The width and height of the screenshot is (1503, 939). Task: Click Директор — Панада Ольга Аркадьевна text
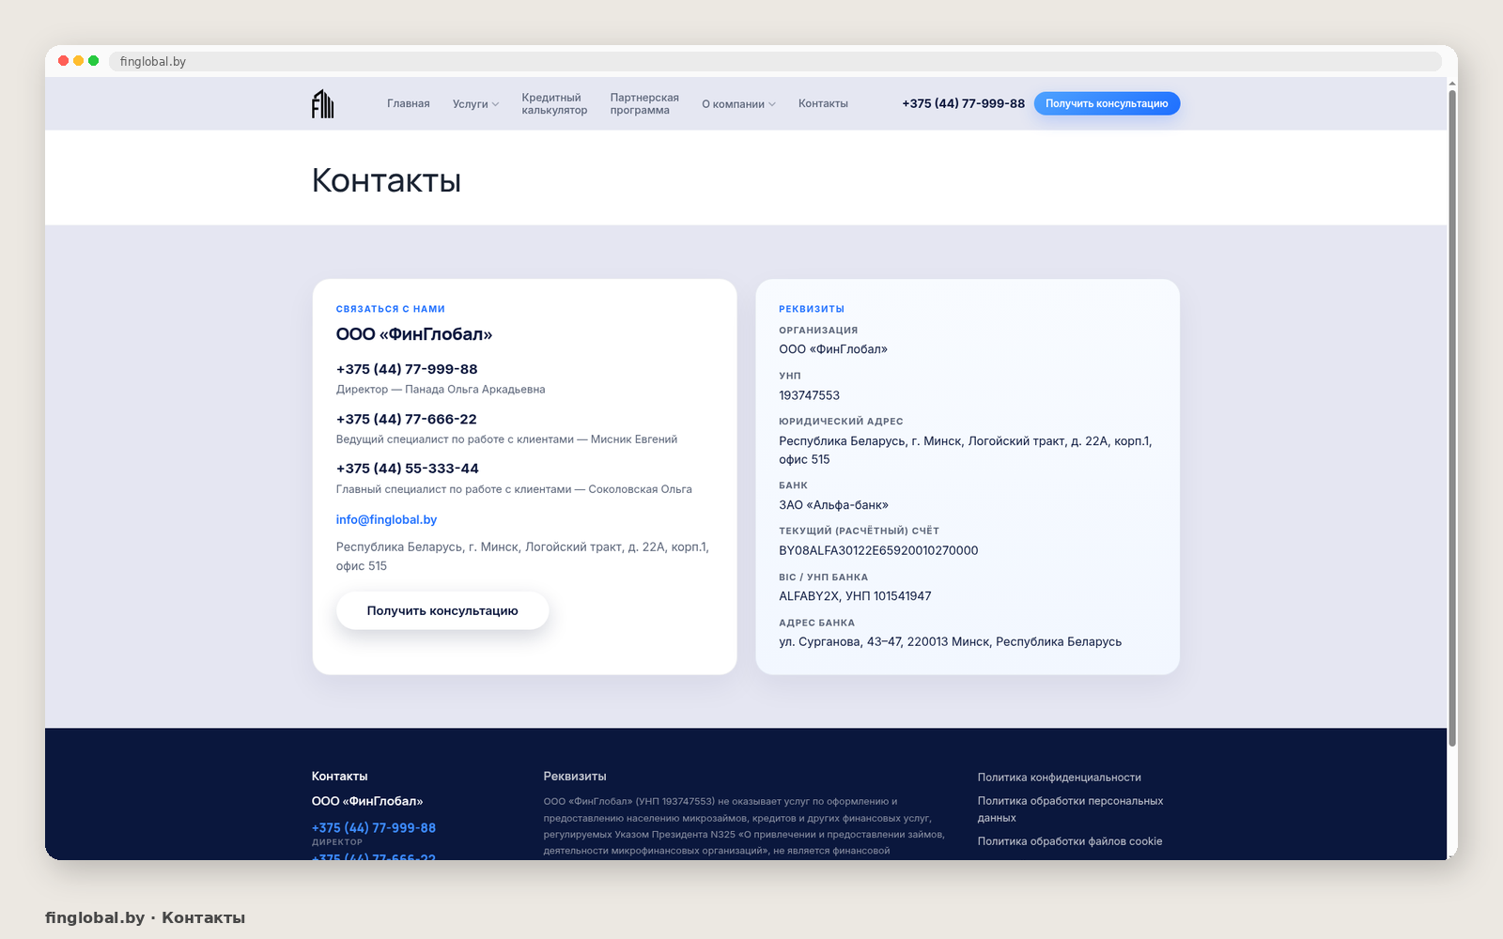(x=441, y=390)
